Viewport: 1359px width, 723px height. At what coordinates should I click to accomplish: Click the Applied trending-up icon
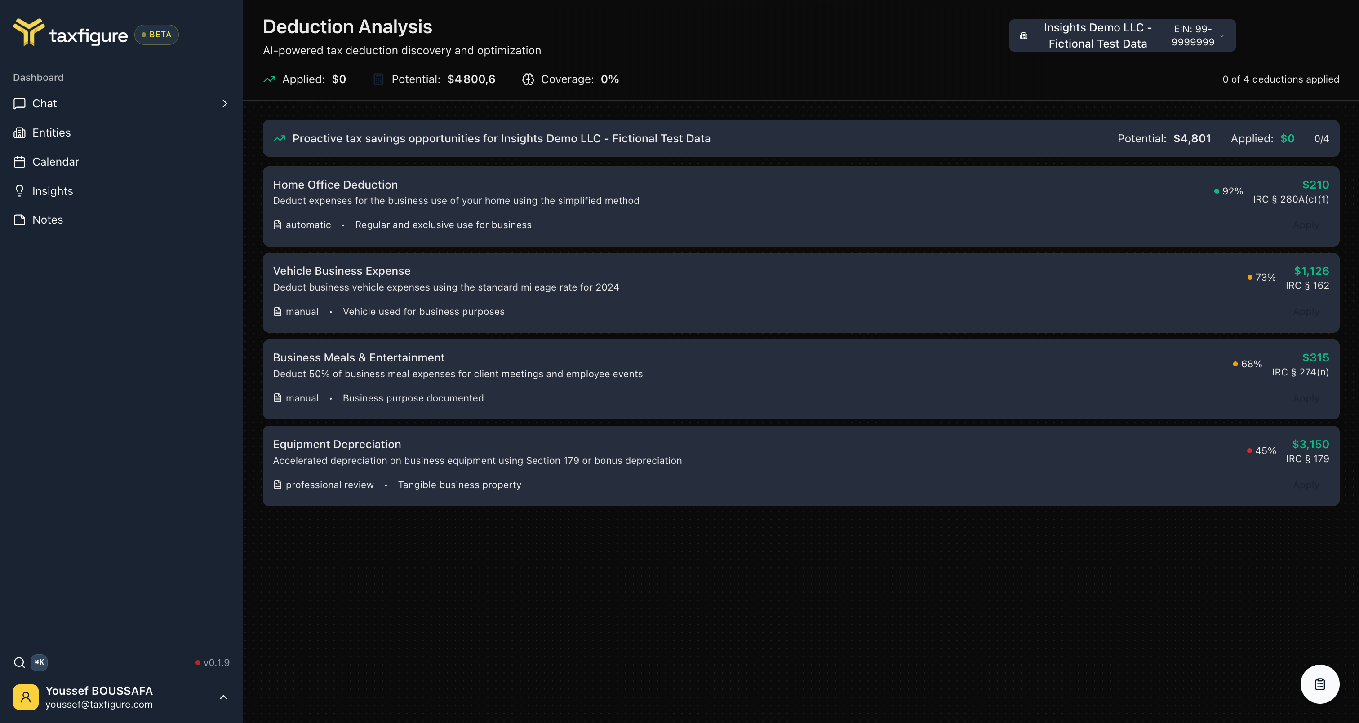click(269, 79)
